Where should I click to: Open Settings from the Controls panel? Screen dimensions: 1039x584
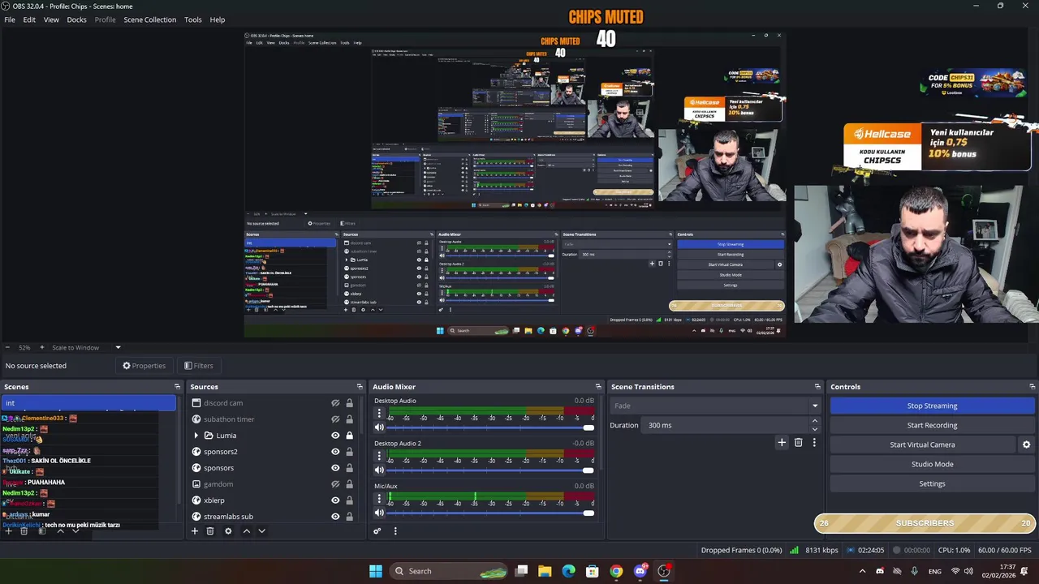(932, 483)
